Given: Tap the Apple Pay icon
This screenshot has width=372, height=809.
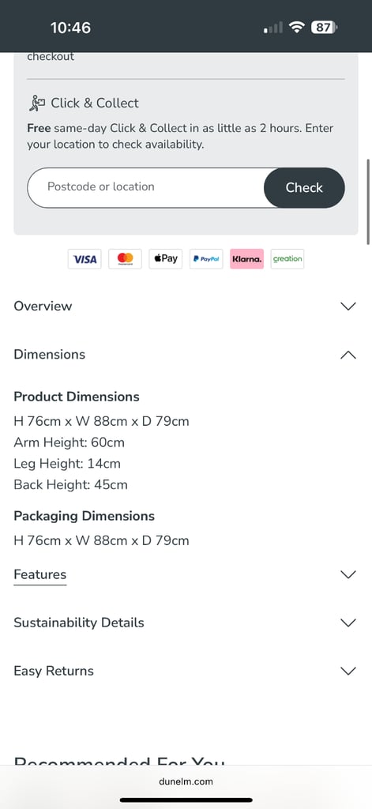Looking at the screenshot, I should tap(166, 259).
